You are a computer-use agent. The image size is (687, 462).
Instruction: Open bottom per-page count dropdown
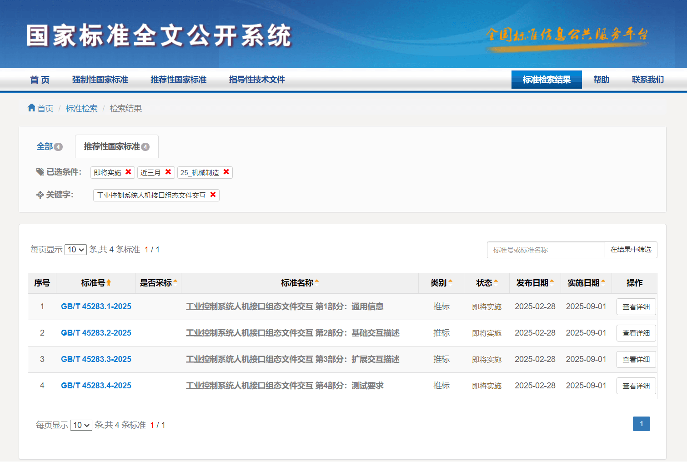click(x=81, y=425)
